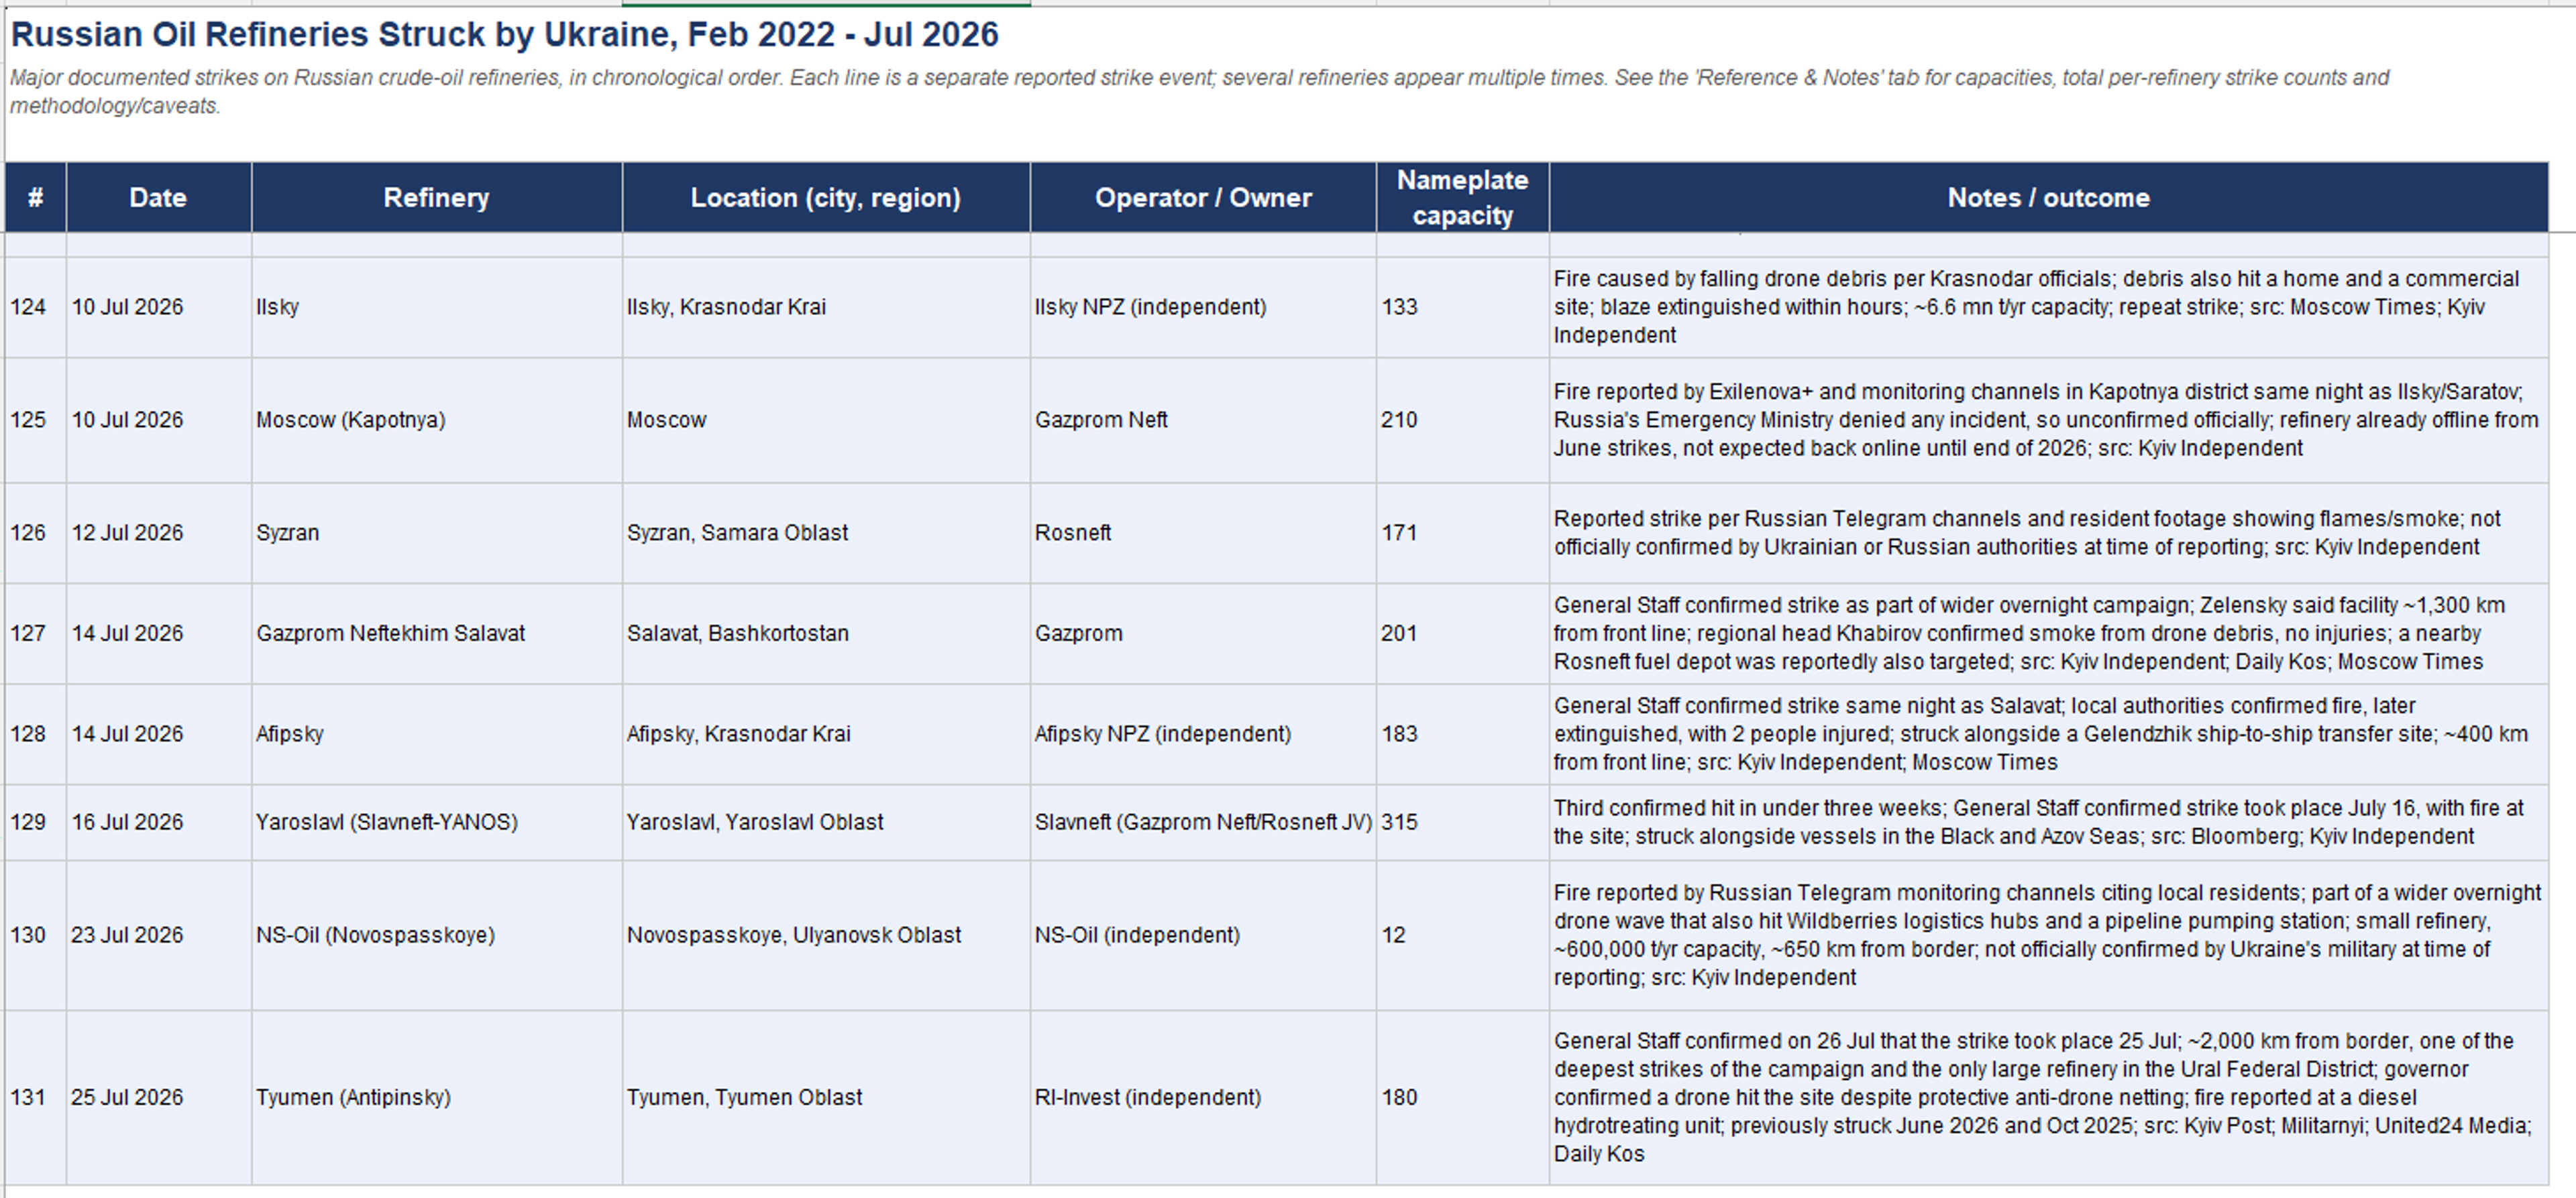Viewport: 2576px width, 1198px height.
Task: Click the 'Notes / outcome' column header
Action: 2049,198
